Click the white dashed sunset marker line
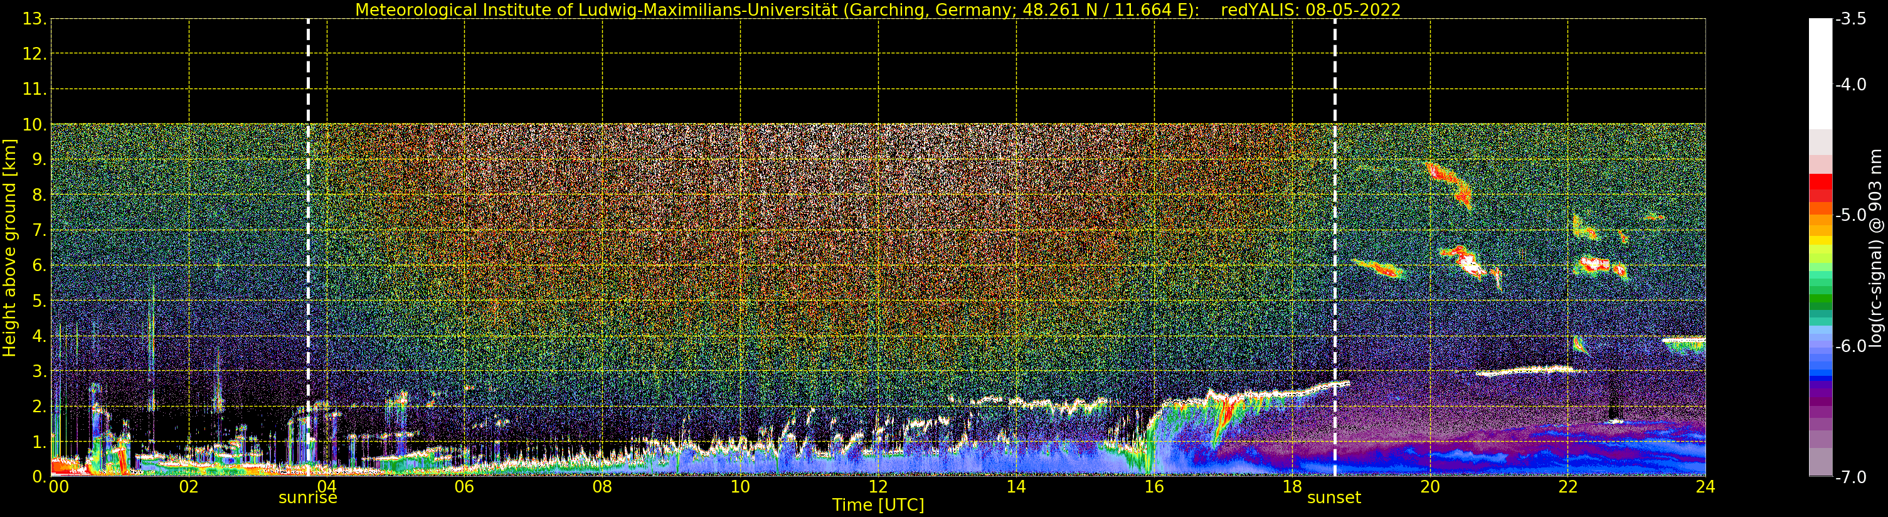Image resolution: width=1888 pixels, height=517 pixels. pos(1335,247)
